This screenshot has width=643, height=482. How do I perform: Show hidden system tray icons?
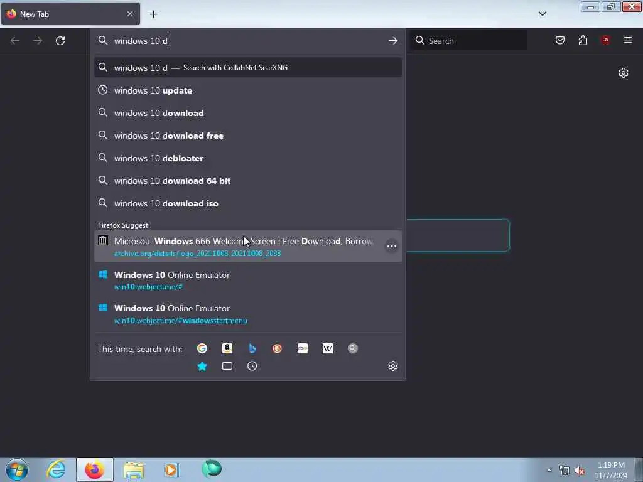549,471
